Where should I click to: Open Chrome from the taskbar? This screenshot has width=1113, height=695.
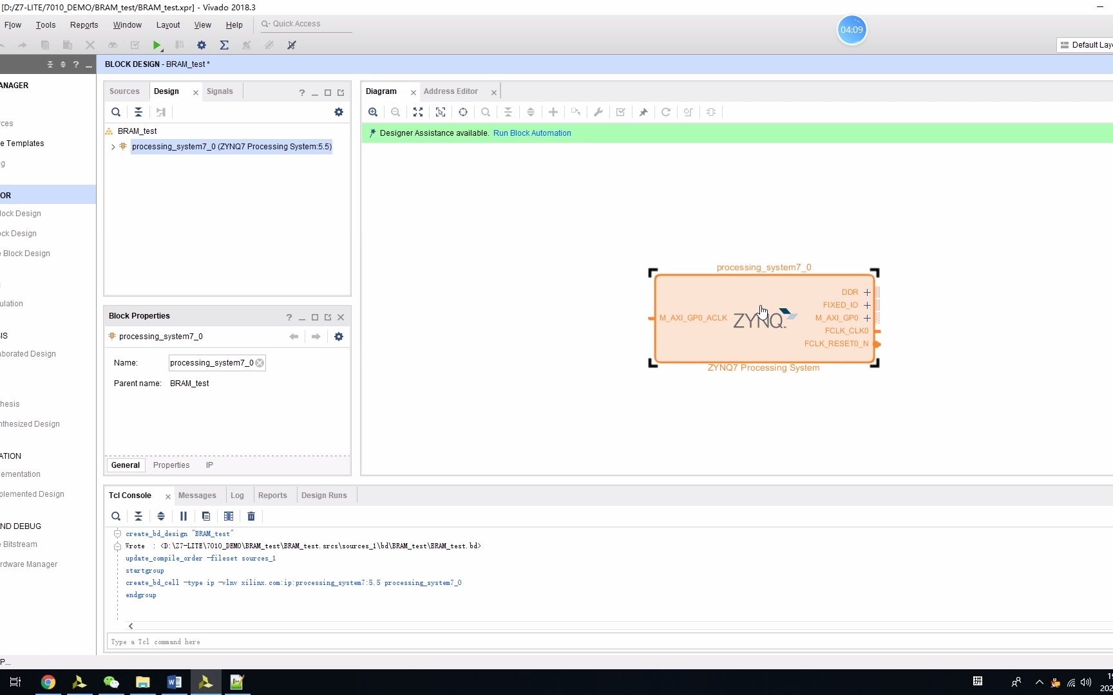[x=48, y=682]
